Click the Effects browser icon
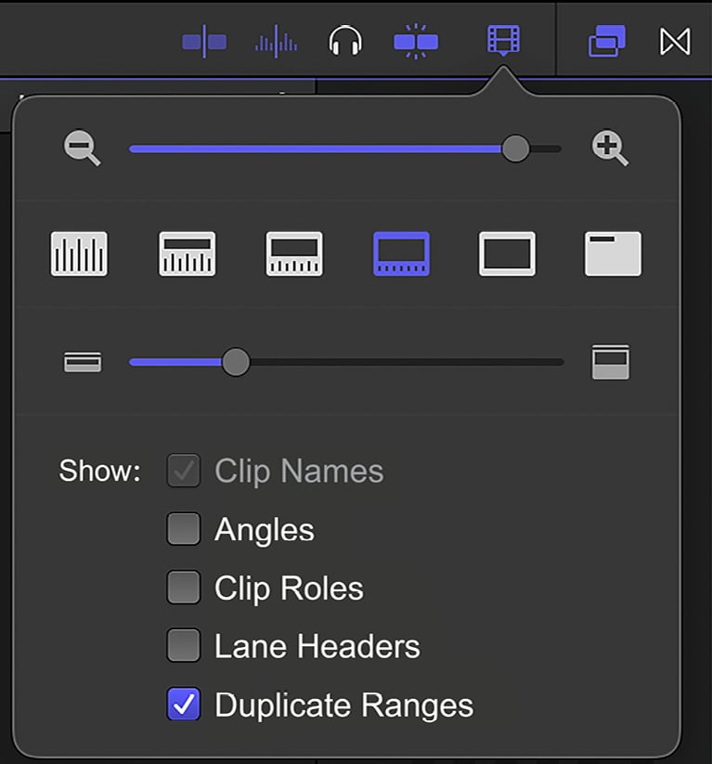 tap(607, 41)
